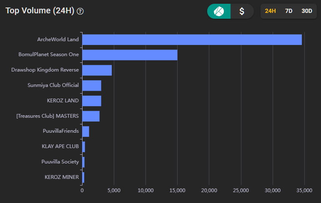Screen dimensions: 321x203
Task: Click the KLAY APE CLUB label
Action: pyautogui.click(x=60, y=146)
